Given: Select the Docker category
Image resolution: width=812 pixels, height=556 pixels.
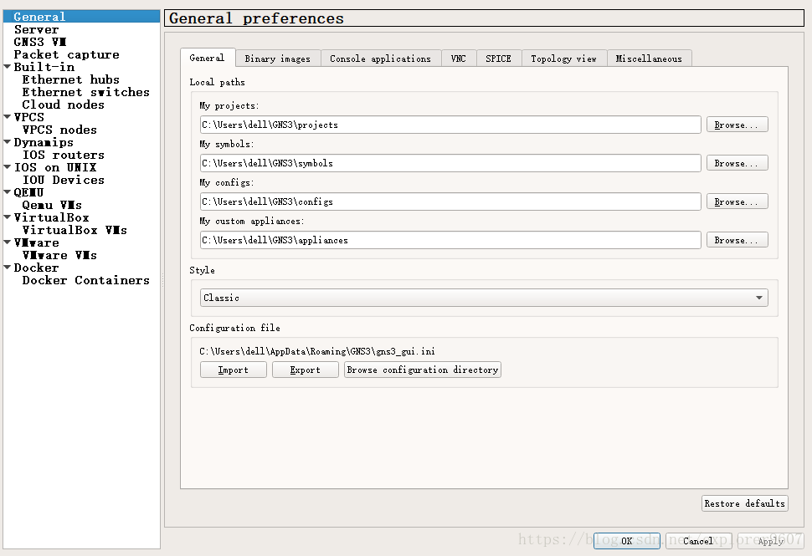Looking at the screenshot, I should (x=36, y=268).
